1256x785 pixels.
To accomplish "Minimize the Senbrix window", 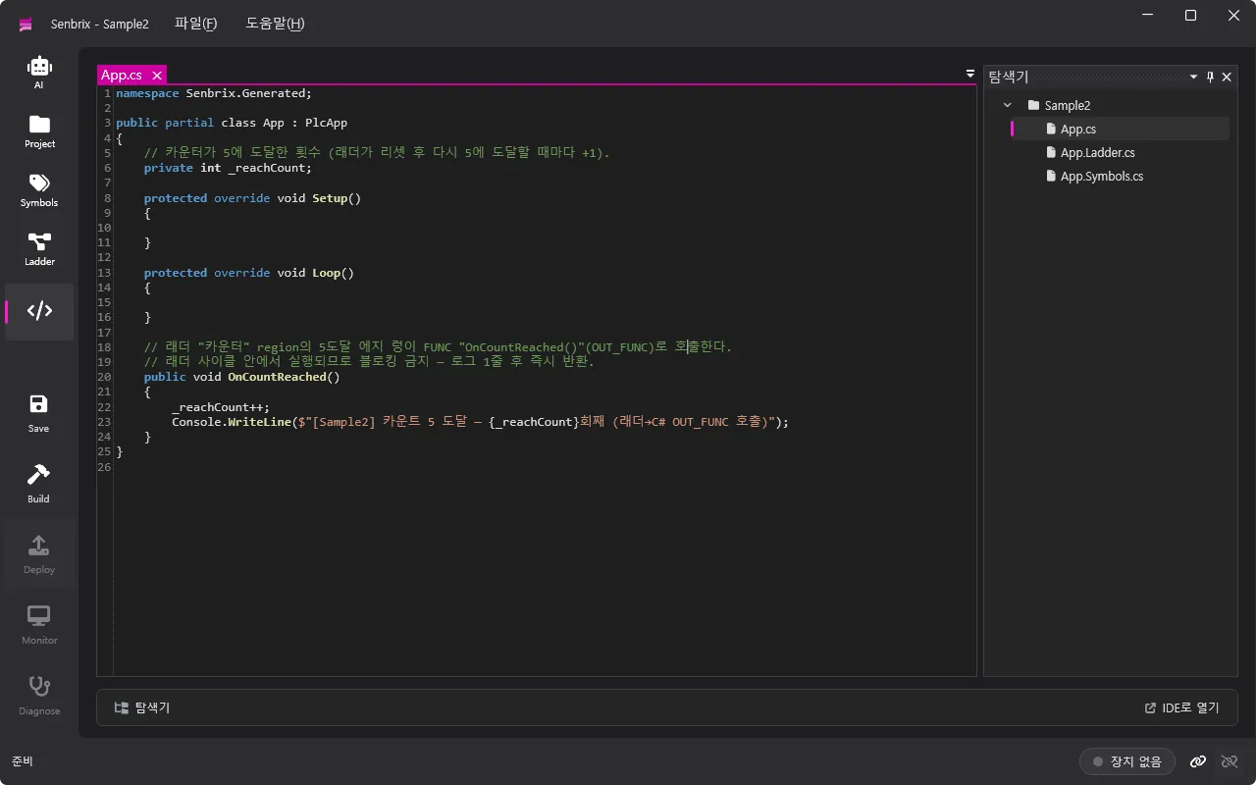I will (1145, 16).
